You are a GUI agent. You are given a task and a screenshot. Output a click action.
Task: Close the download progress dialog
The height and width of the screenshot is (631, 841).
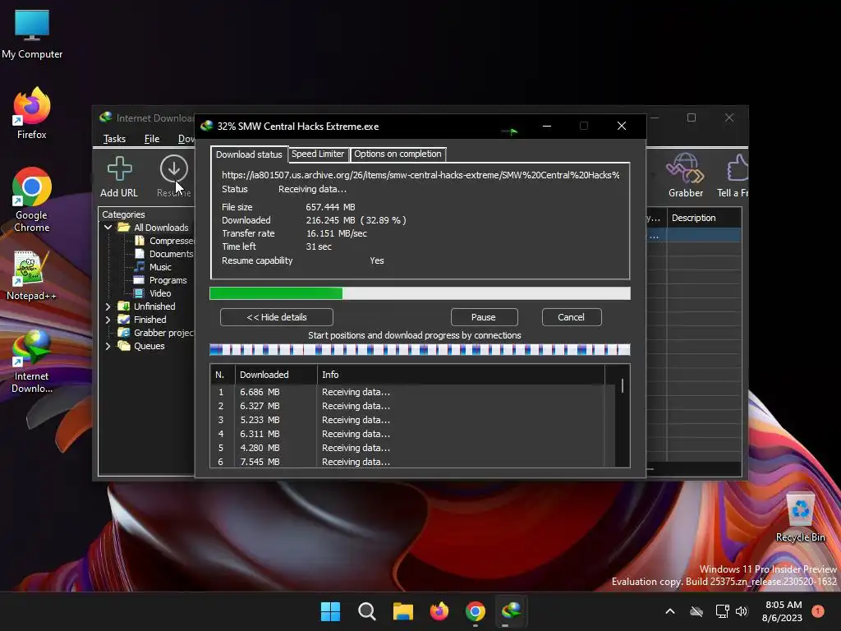pos(622,126)
